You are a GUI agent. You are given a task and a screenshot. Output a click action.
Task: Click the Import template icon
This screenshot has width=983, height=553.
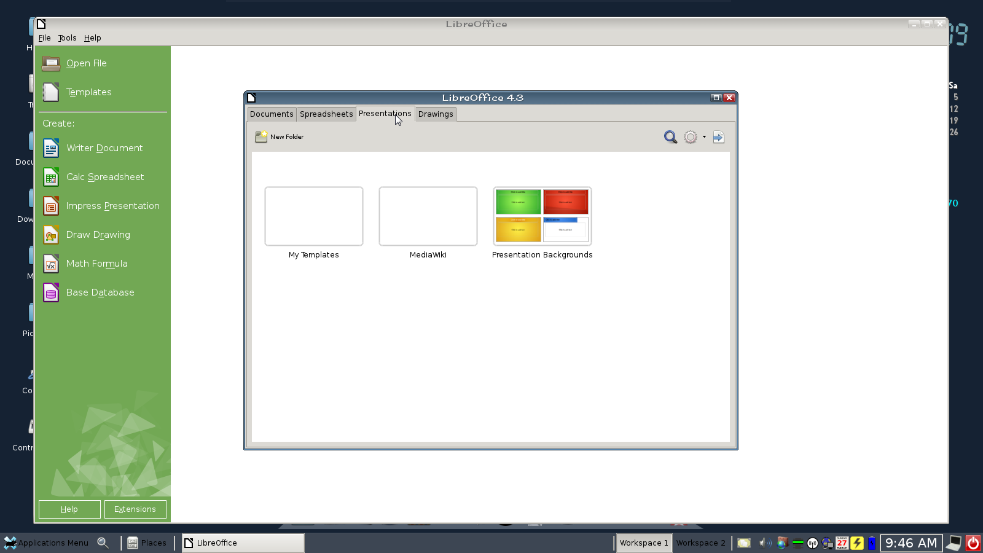coord(718,137)
